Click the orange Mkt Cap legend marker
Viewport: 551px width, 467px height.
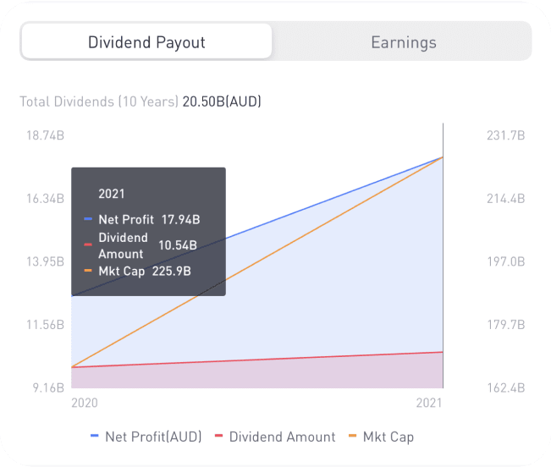[354, 437]
